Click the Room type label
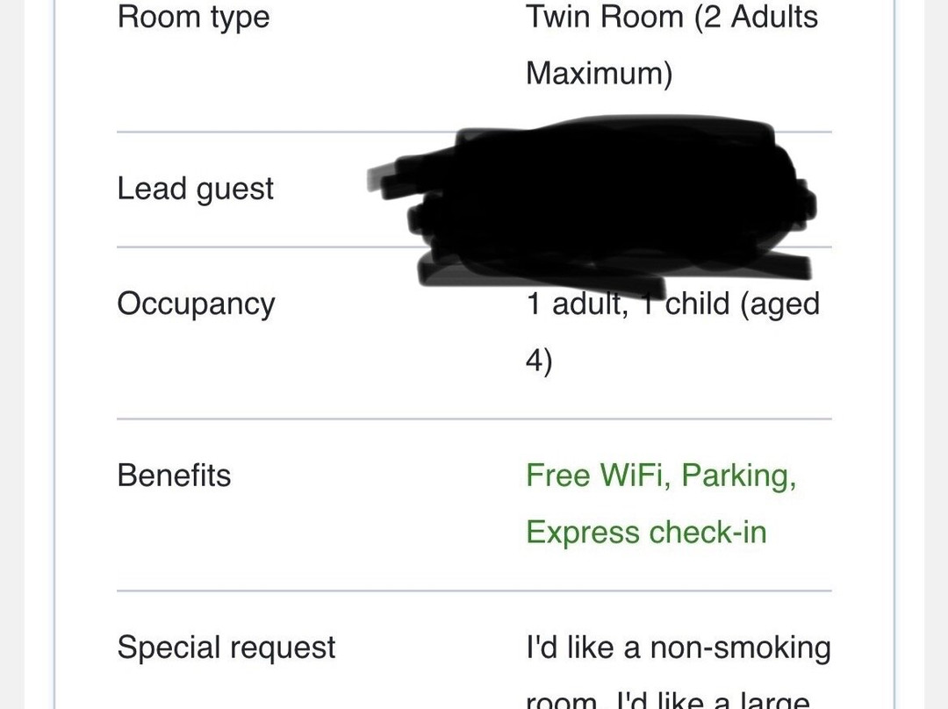The image size is (948, 709). [193, 18]
